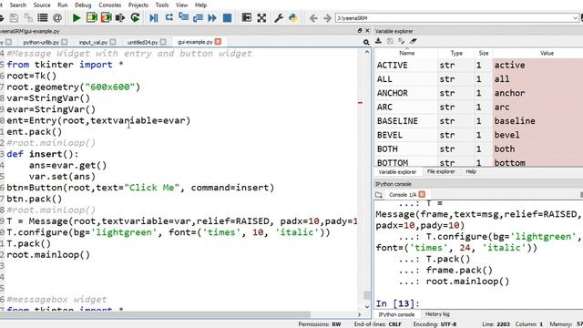Viewport: 583px width, 328px height.
Task: Open the Consoles menu
Action: pyautogui.click(x=109, y=5)
